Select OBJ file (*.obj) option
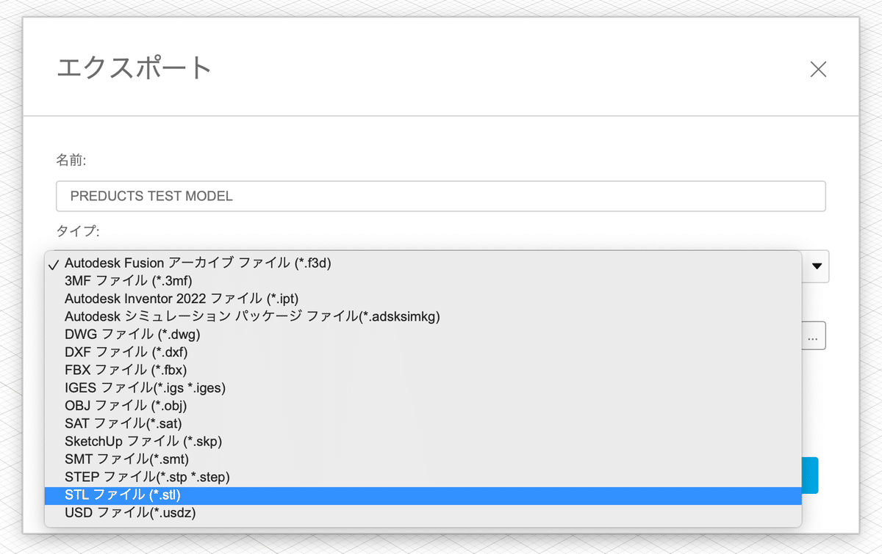Screen dimensions: 882x554 pos(423,406)
